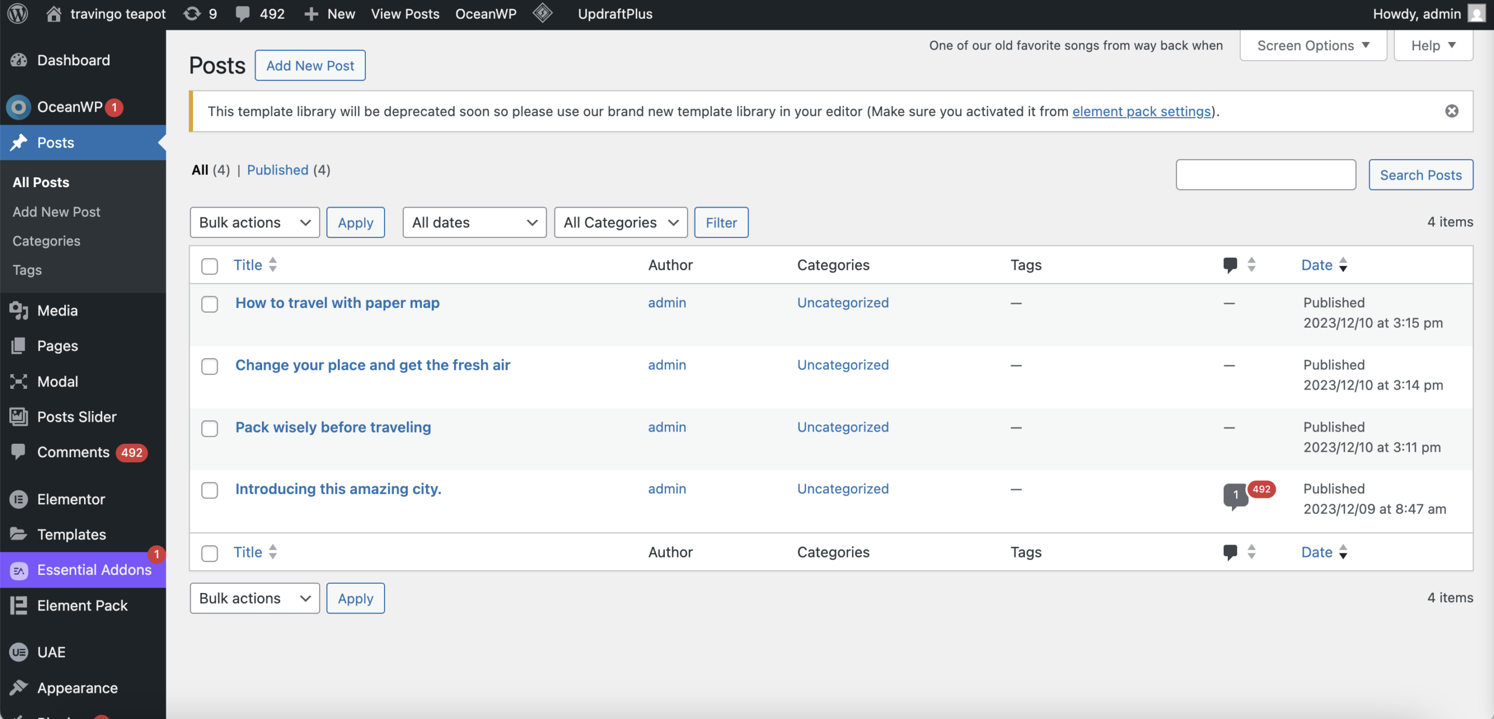Click the red 492 pending comments badge

[x=1261, y=489]
